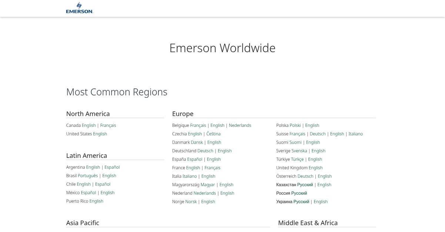This screenshot has width=445, height=232.
Task: Select Украина English link
Action: coord(321,202)
